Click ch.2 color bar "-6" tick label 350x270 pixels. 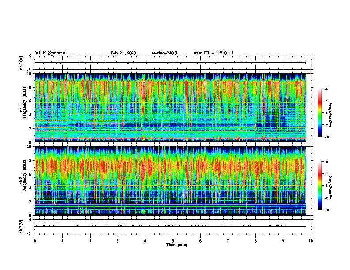pos(326,162)
